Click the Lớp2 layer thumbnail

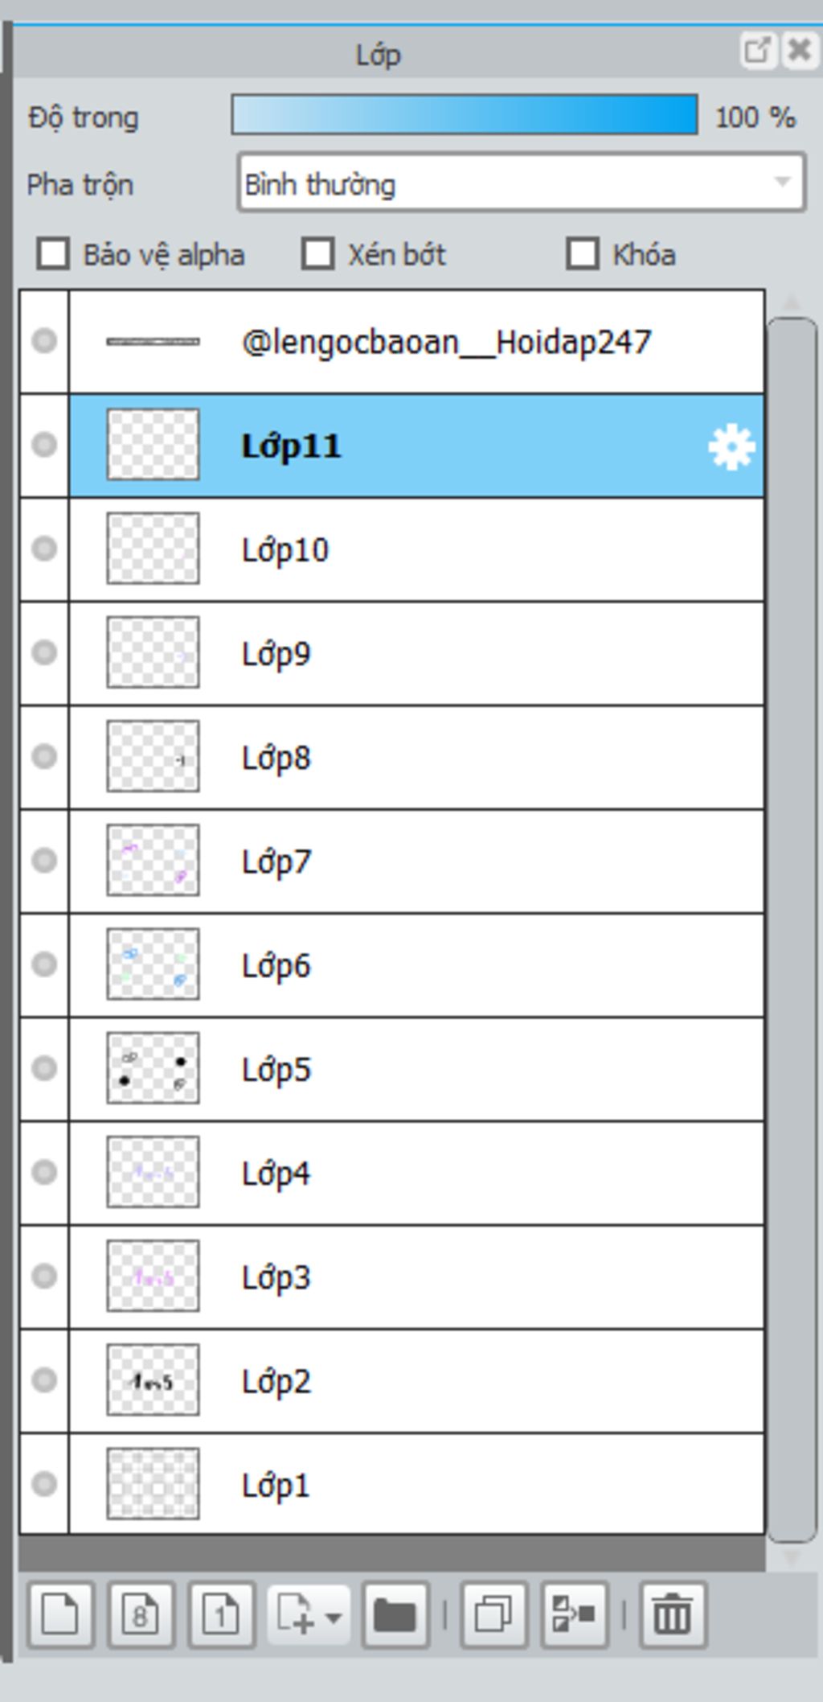coord(153,1380)
